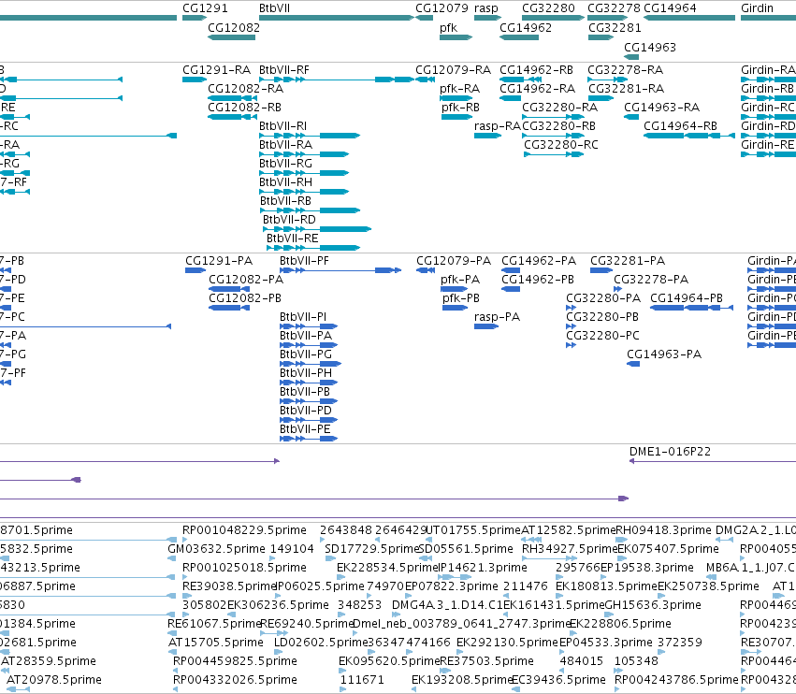Click the pfk gene label
The width and height of the screenshot is (796, 694).
[449, 27]
